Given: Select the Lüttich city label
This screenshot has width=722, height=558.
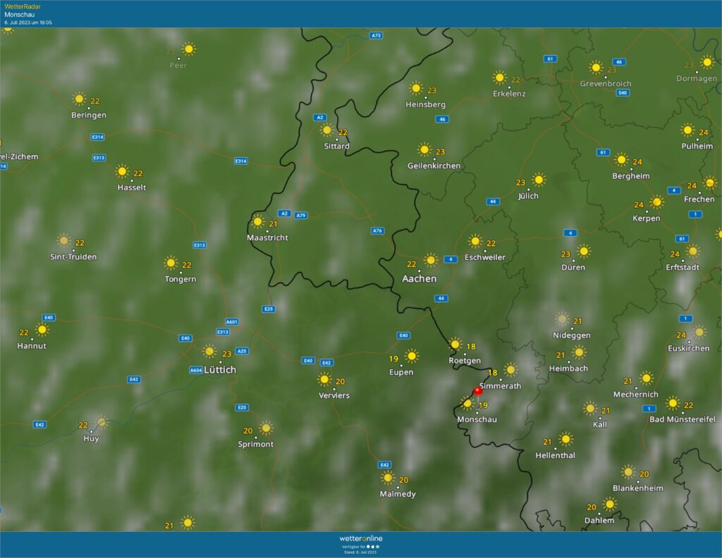Looking at the screenshot, I should click(x=220, y=370).
